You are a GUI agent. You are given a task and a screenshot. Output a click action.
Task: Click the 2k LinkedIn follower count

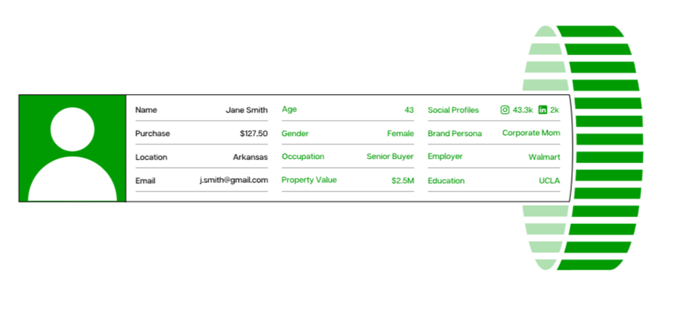555,110
